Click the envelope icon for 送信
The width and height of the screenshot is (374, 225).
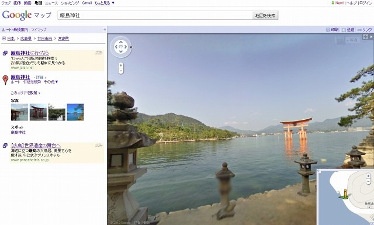click(x=344, y=30)
